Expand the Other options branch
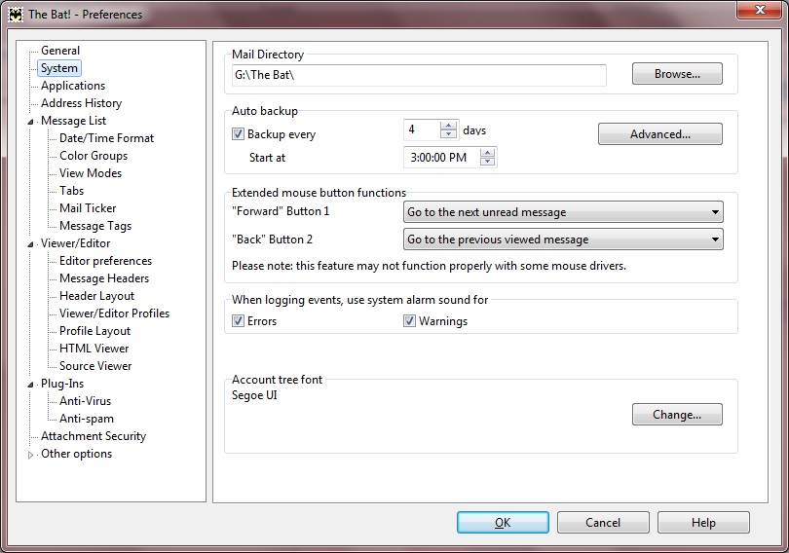The height and width of the screenshot is (553, 789). (x=30, y=455)
